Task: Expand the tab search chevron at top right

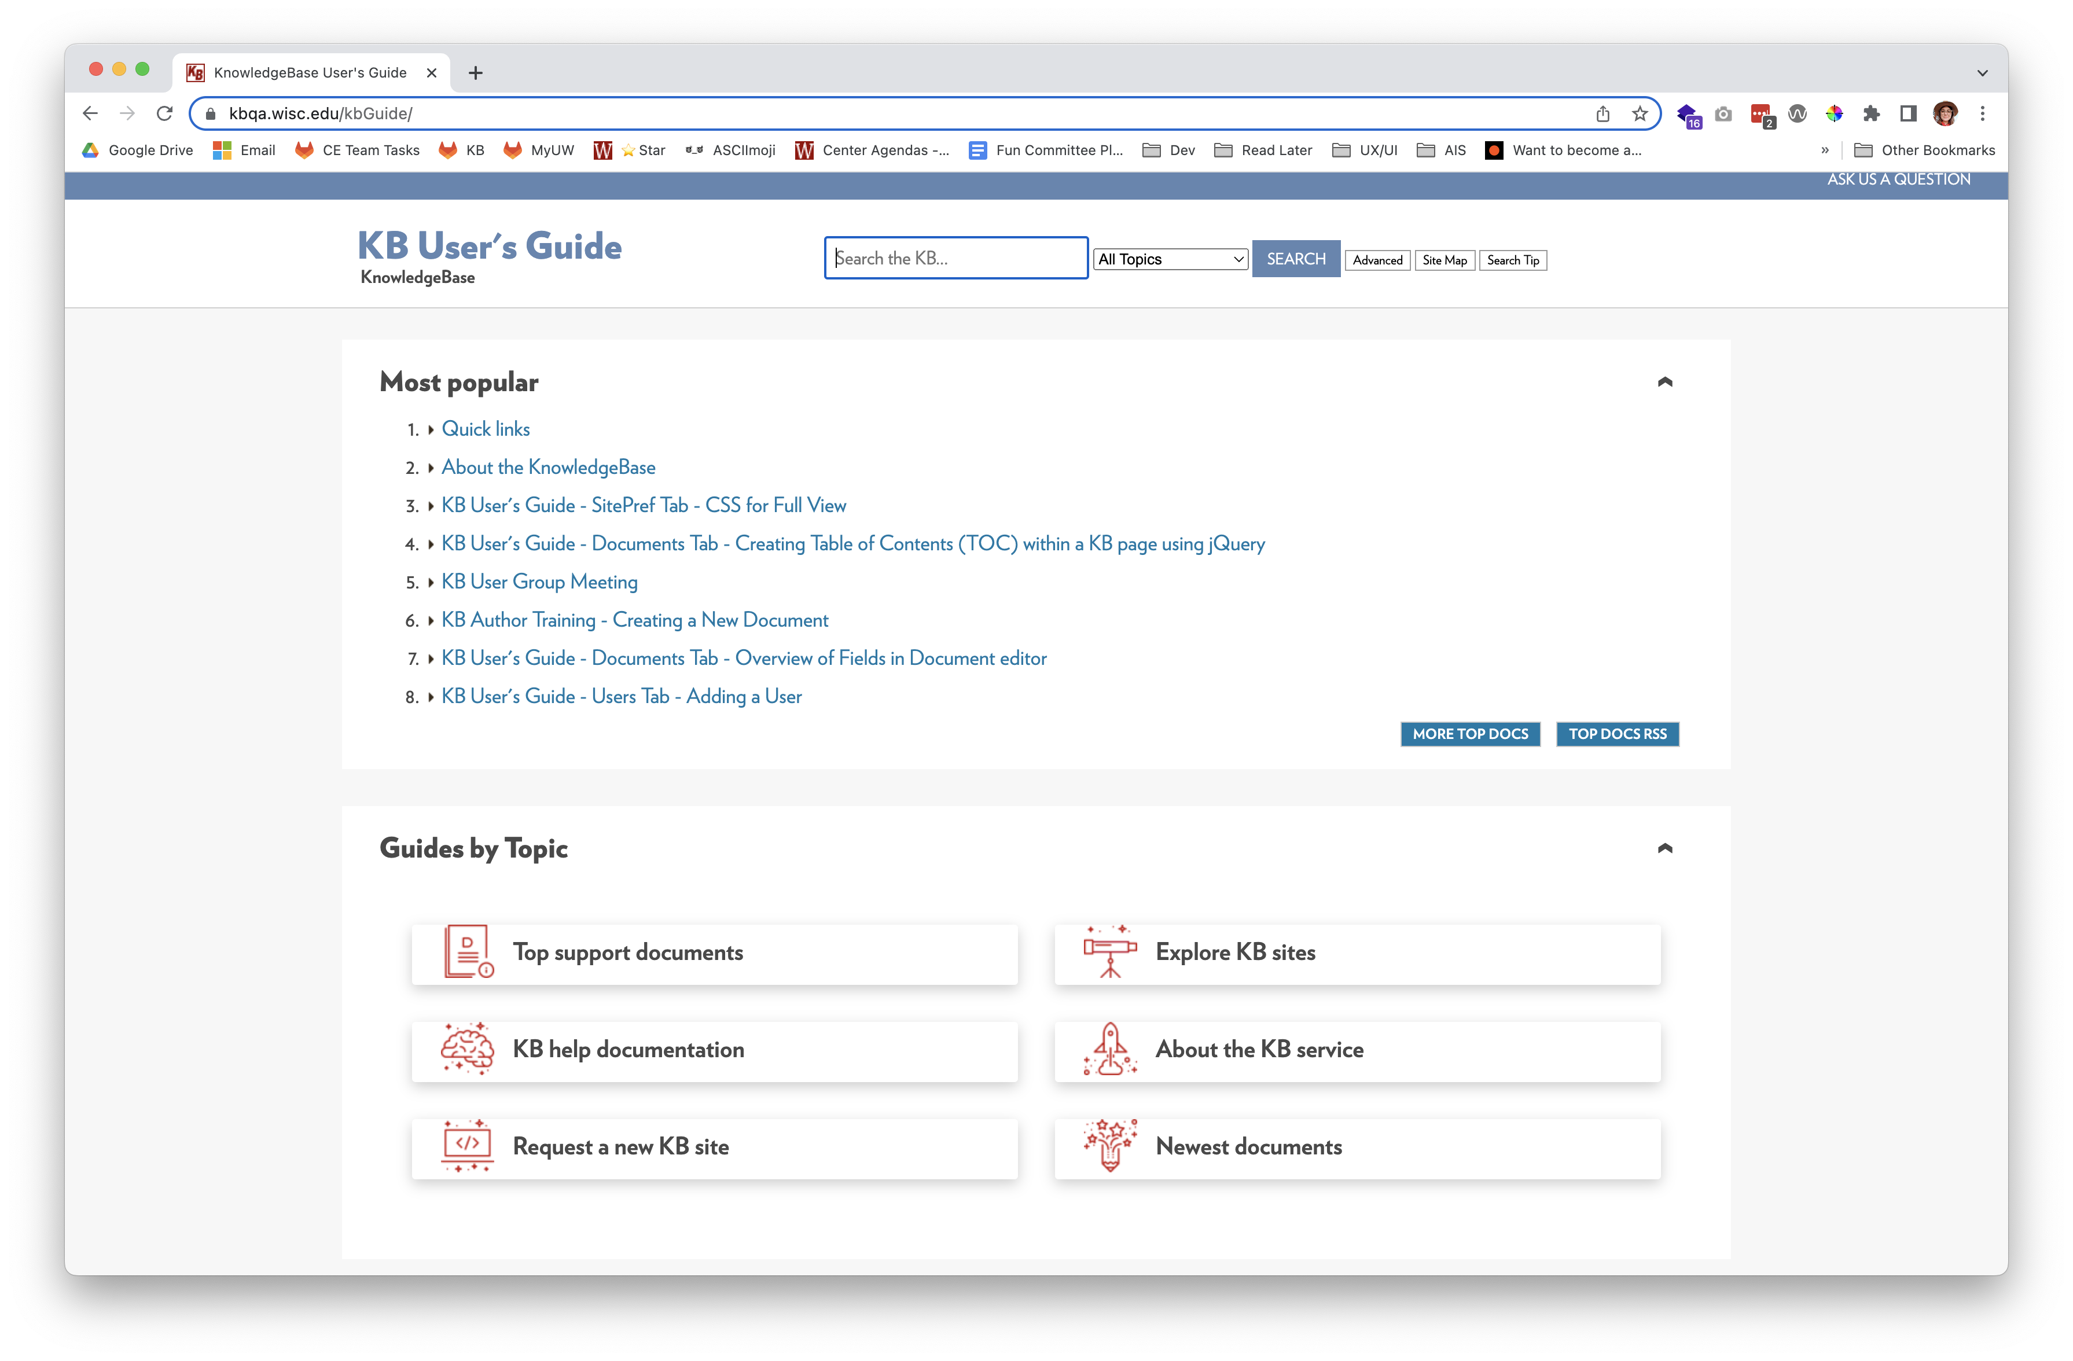Action: [x=1982, y=73]
